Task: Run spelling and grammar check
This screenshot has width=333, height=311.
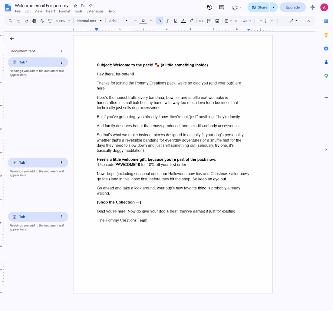Action: coord(42,21)
